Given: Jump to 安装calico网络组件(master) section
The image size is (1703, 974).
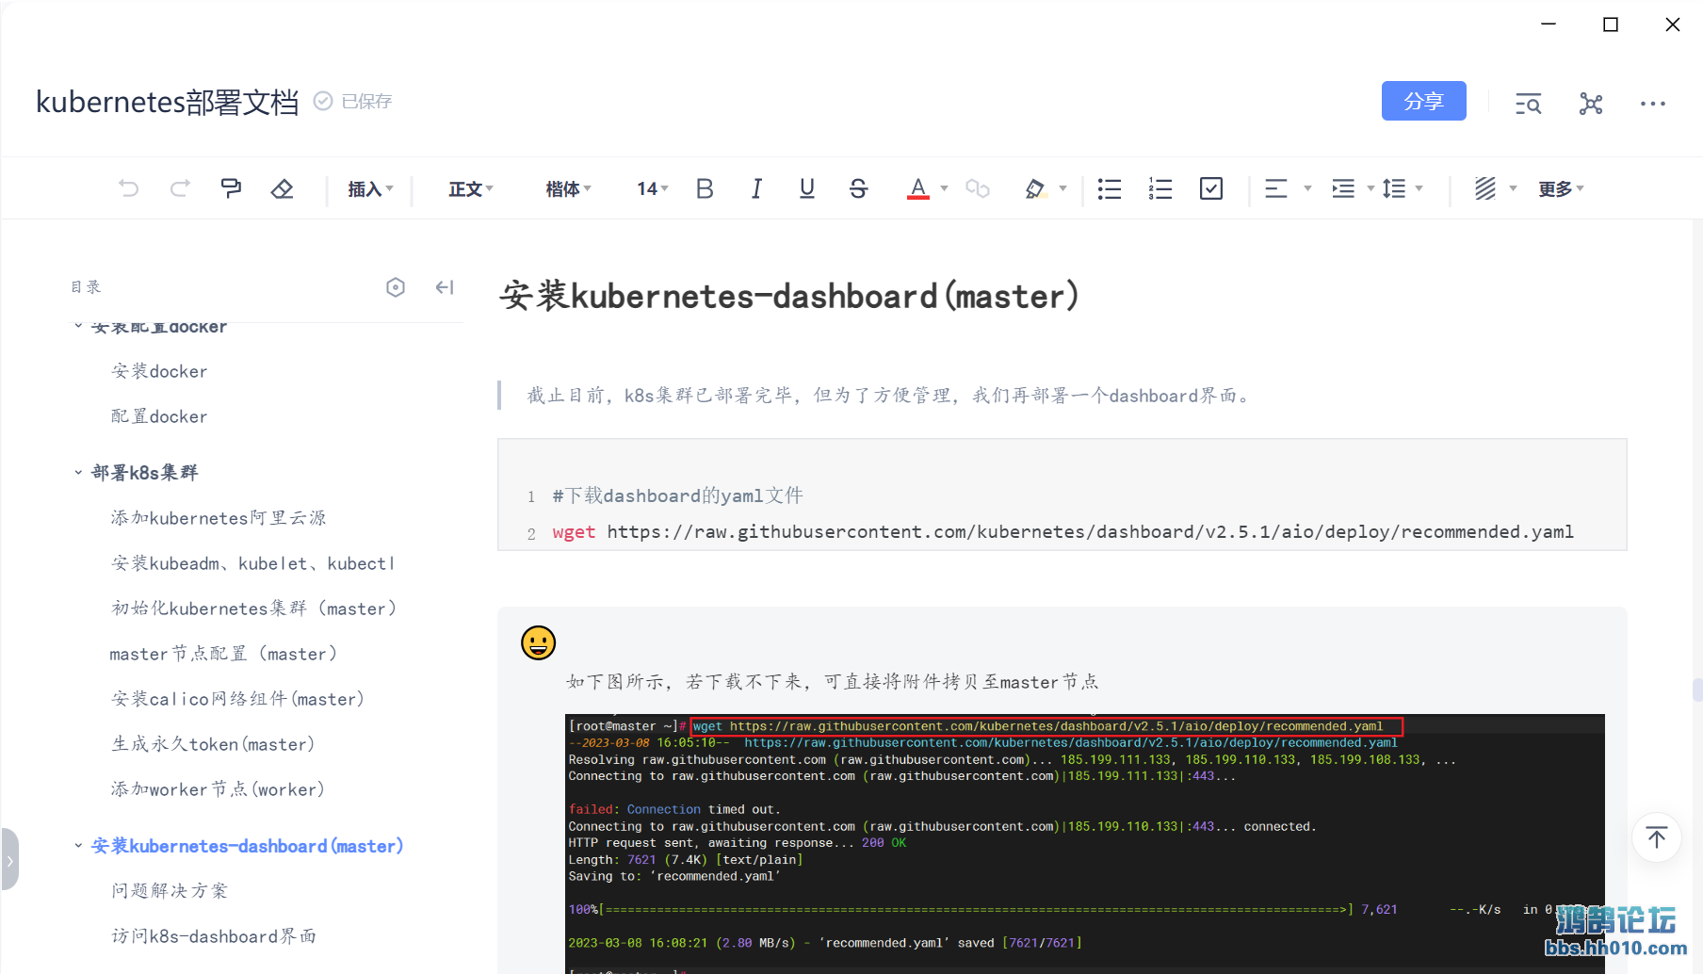Looking at the screenshot, I should pos(238,699).
